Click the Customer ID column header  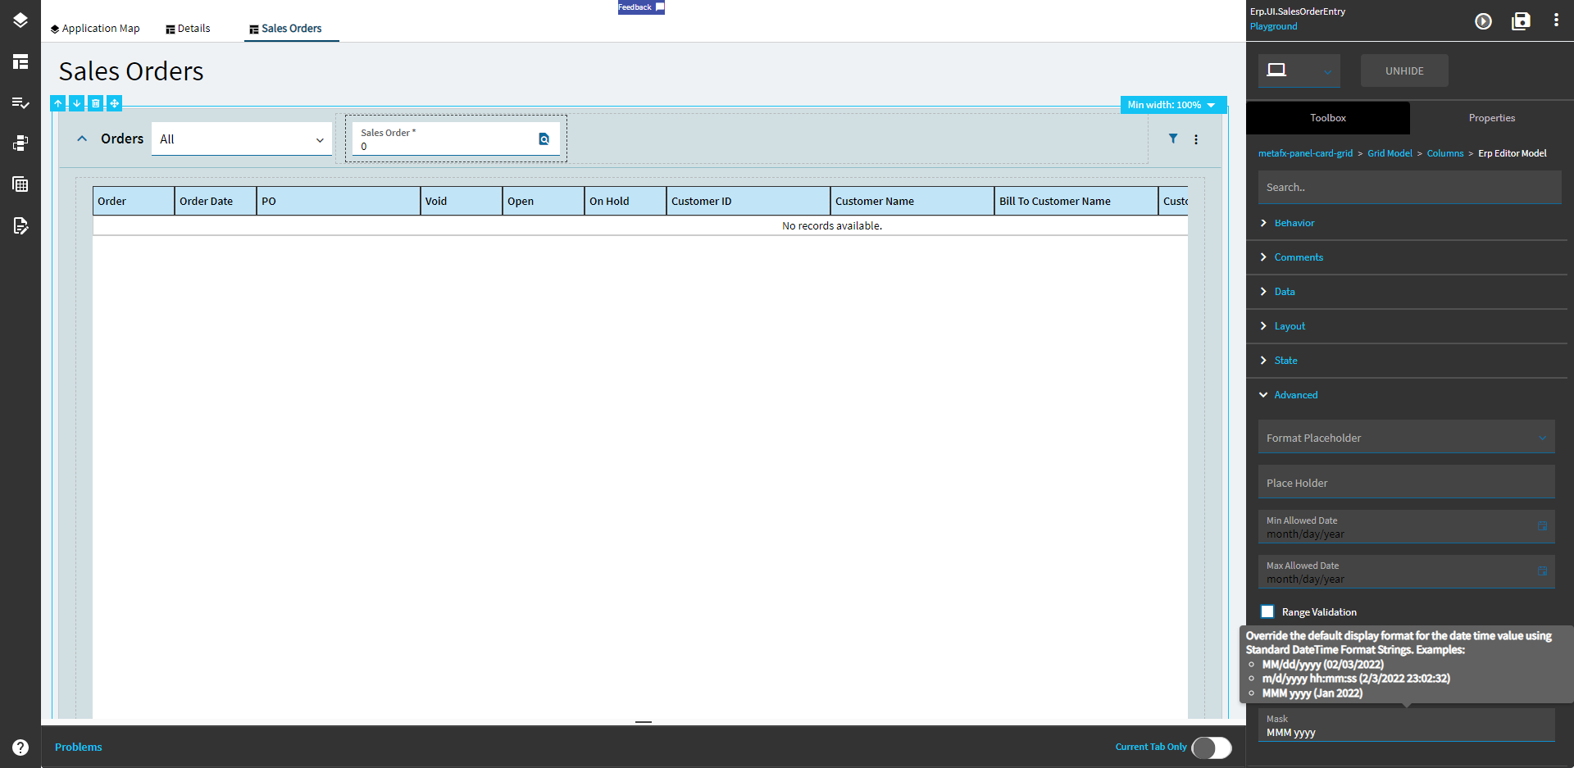click(x=748, y=201)
